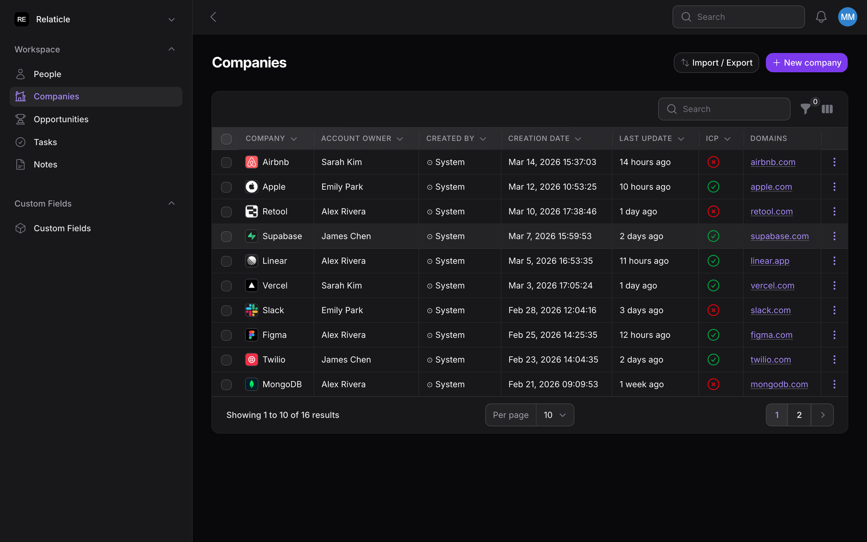Click the Airbnb company logo

252,162
